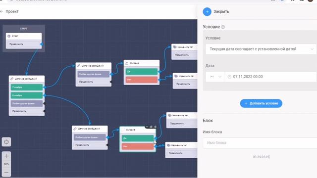
Task: Select the title of the selected Условие block
Action: click(130, 130)
